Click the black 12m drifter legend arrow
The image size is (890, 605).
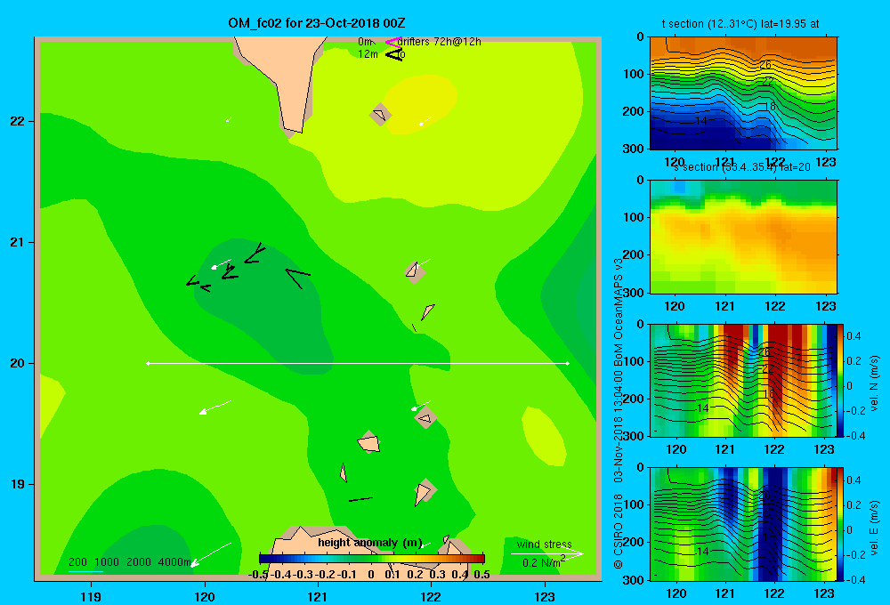[x=393, y=54]
